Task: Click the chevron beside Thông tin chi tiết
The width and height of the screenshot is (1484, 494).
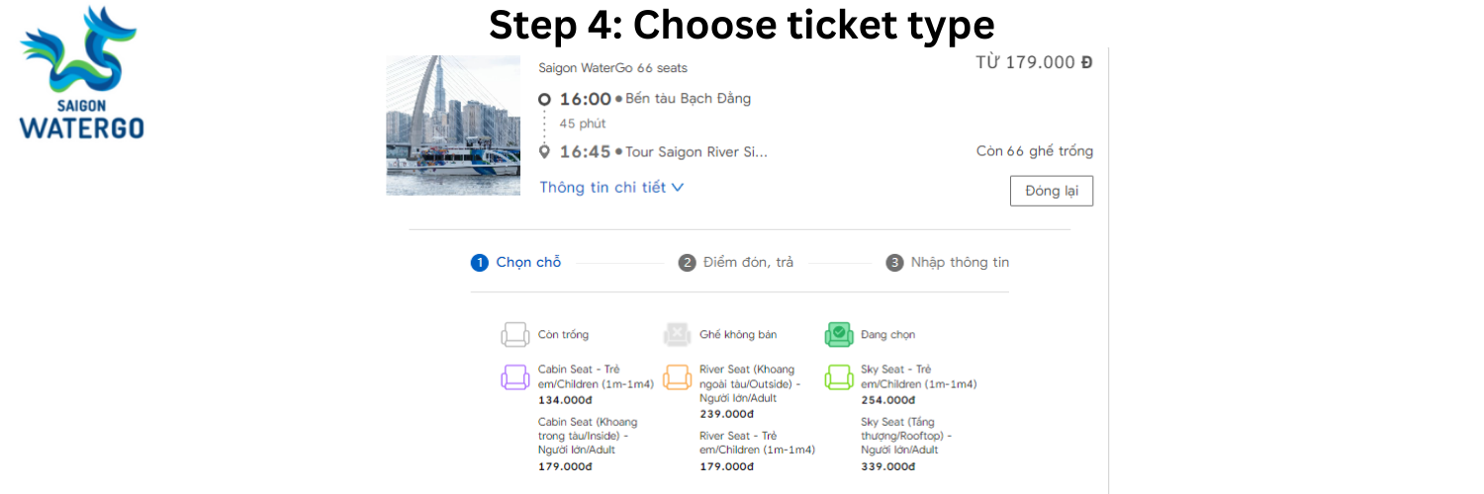Action: (678, 187)
